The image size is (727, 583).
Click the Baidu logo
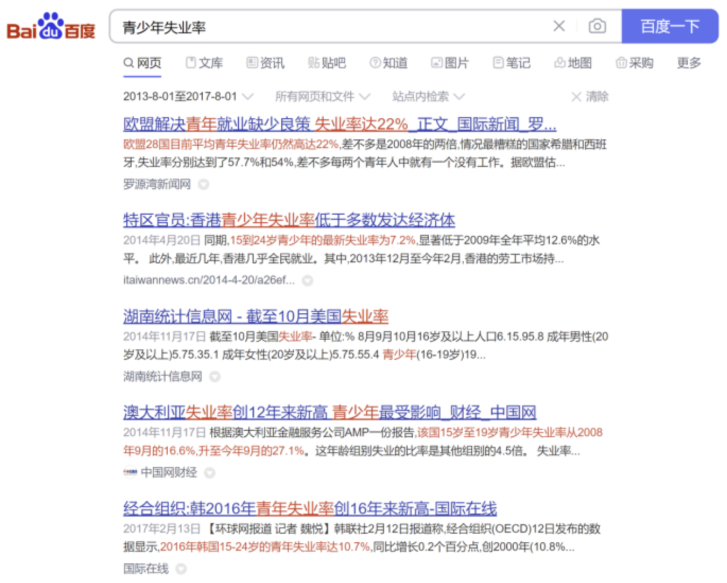51,26
